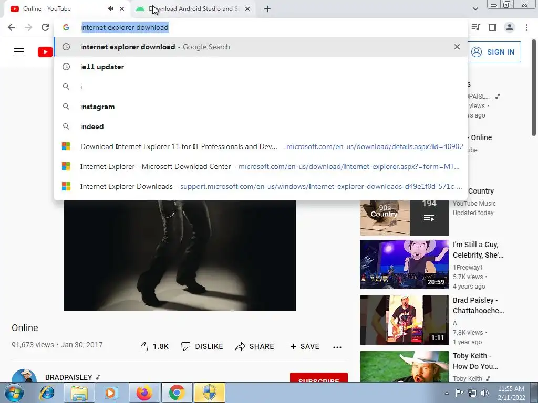Open Windows Media Player from taskbar
This screenshot has height=403, width=538.
(x=111, y=393)
